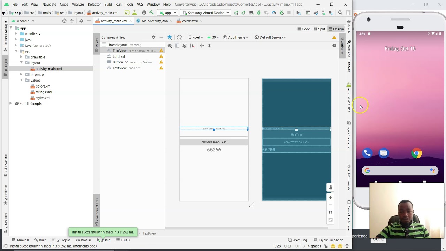The image size is (446, 251).
Task: Open Samsung Virtual Device selector
Action: pos(206,13)
